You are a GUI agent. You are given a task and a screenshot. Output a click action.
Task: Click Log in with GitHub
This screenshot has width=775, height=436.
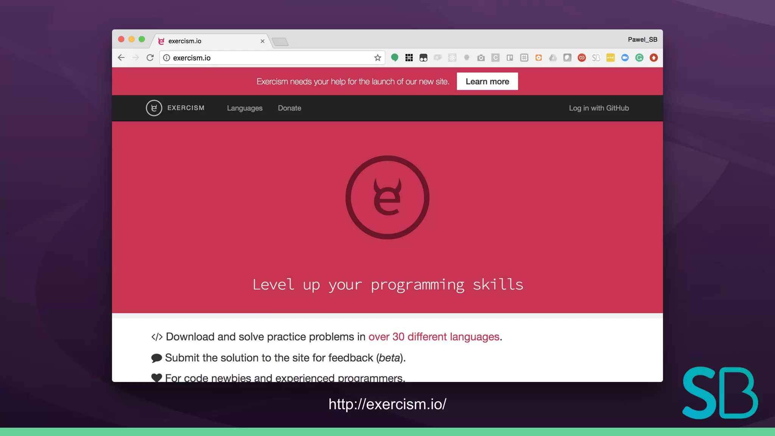pos(599,108)
